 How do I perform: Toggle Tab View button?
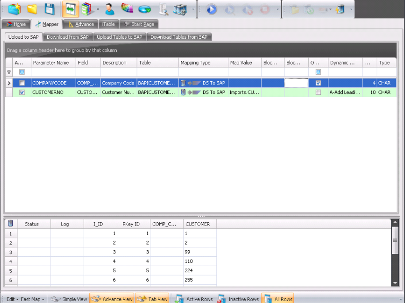tap(152, 299)
